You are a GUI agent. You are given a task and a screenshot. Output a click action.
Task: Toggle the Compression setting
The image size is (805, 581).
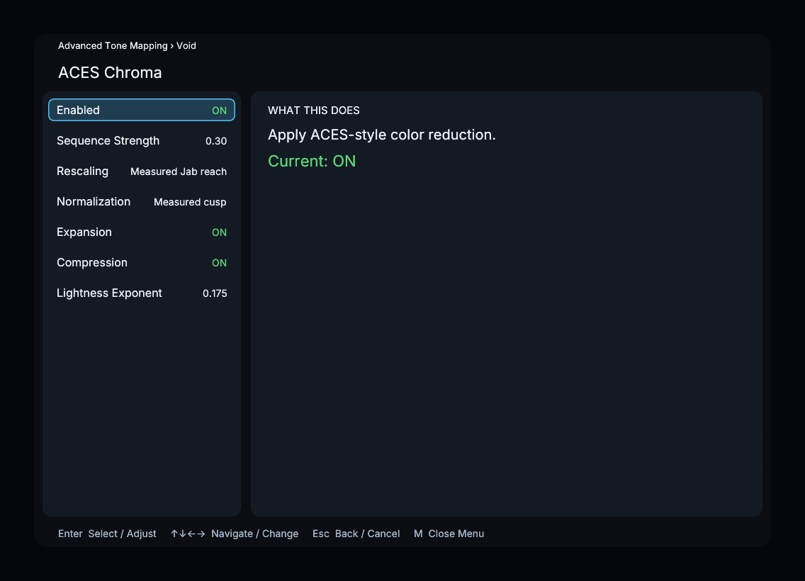pos(142,262)
